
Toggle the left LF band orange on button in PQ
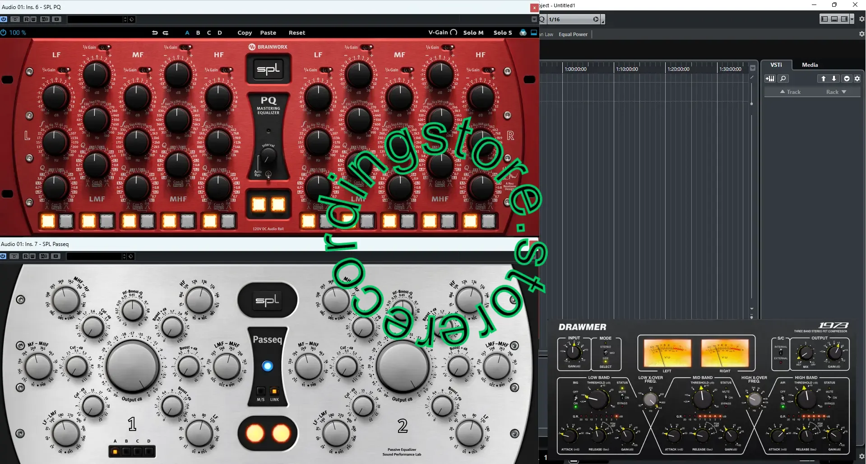(48, 221)
